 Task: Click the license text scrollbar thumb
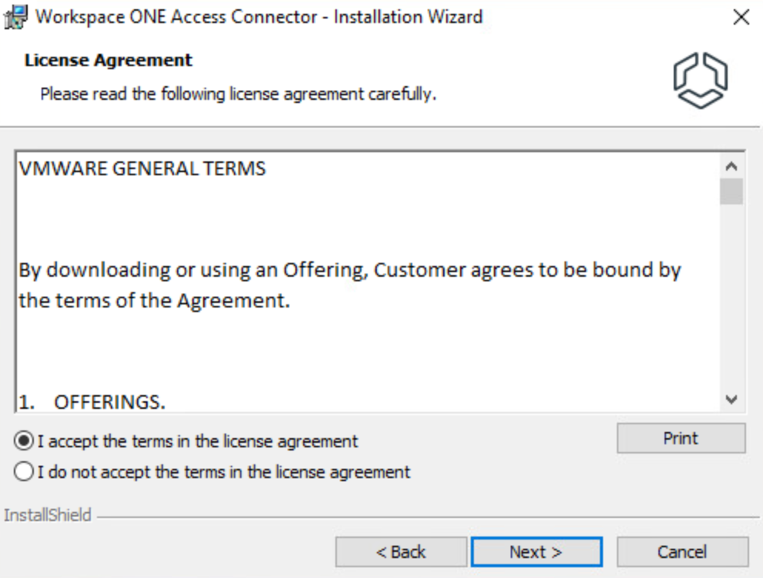[731, 191]
